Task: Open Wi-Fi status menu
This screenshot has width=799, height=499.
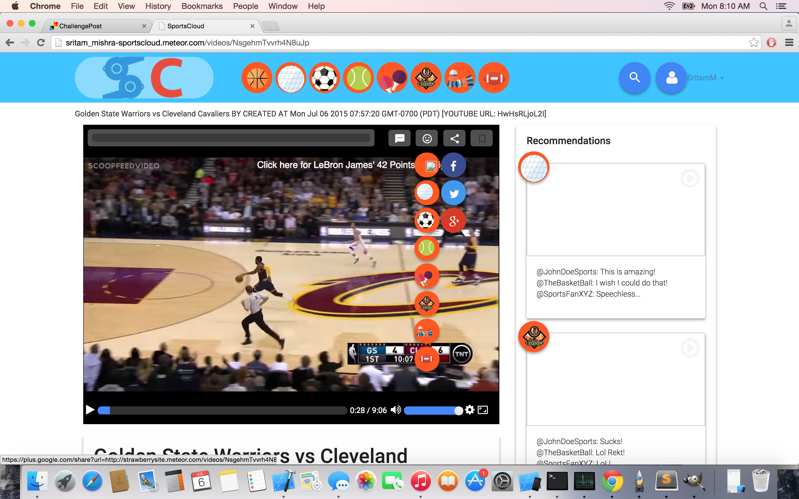Action: click(669, 6)
